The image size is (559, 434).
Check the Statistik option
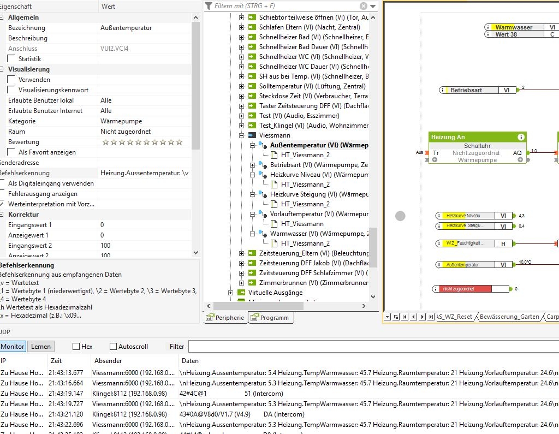pos(11,58)
